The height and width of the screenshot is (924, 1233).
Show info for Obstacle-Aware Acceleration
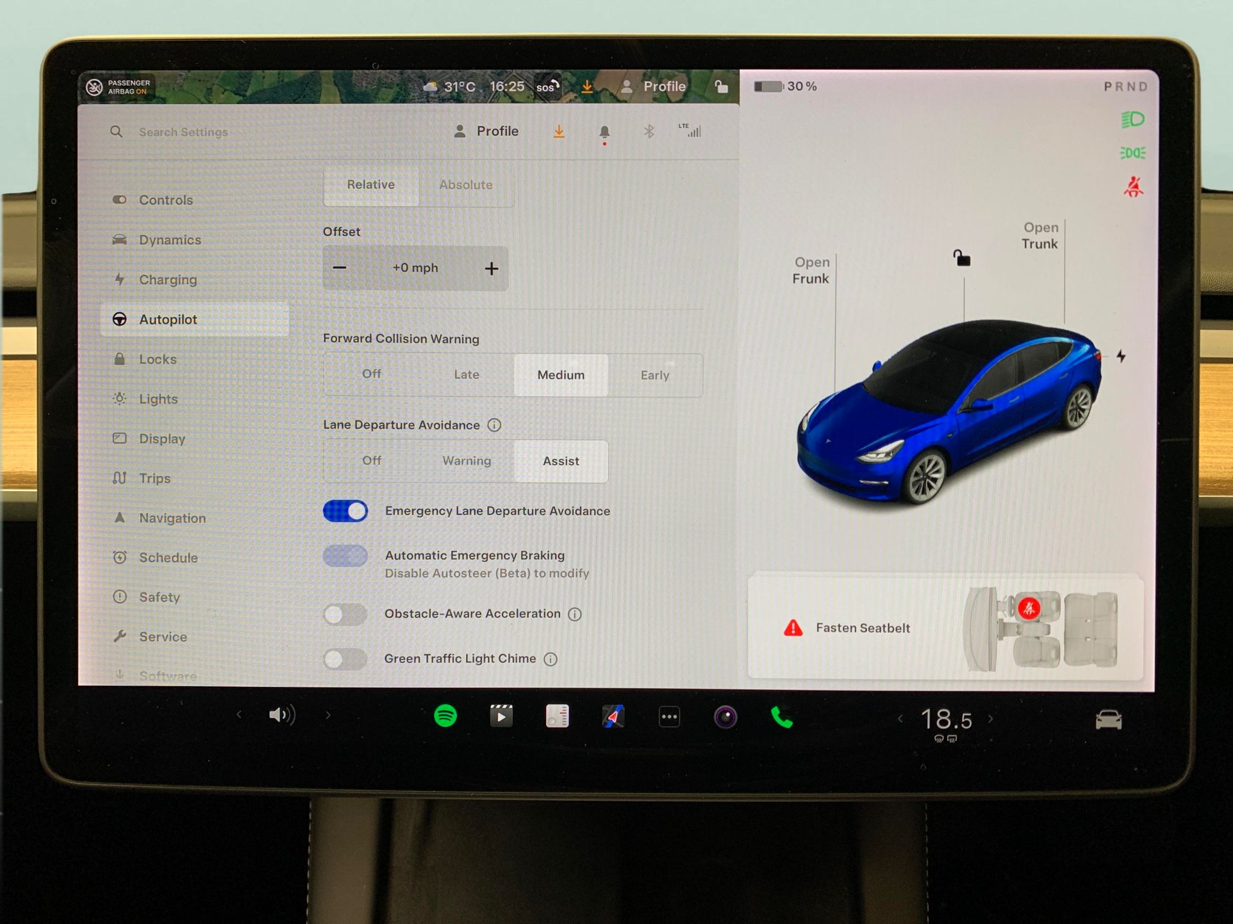click(x=575, y=614)
